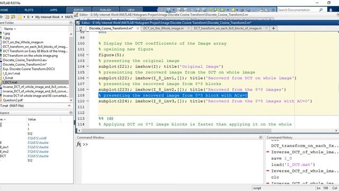
Task: Collapse the MAT-file details panel chevron
Action: pos(69,106)
